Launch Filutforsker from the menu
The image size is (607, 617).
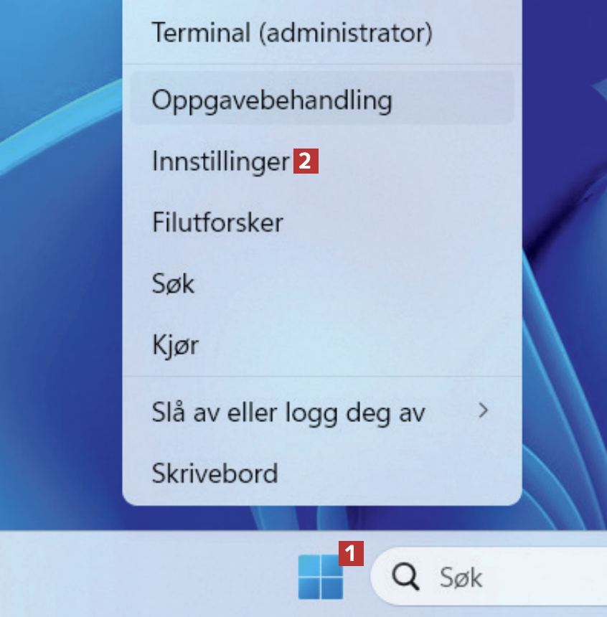point(217,222)
